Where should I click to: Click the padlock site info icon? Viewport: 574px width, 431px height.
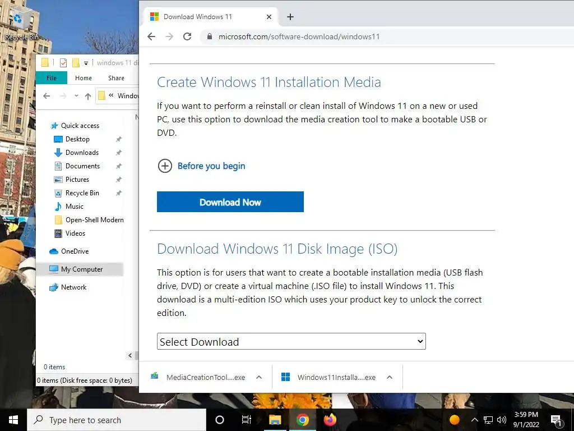pos(210,36)
